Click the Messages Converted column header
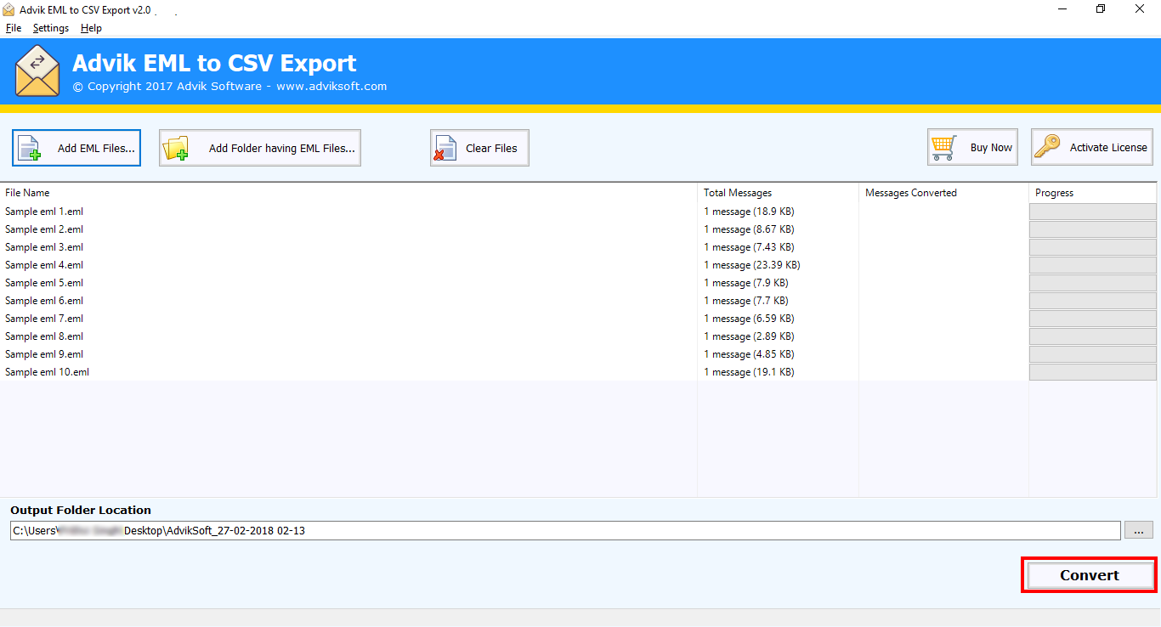1161x627 pixels. [x=911, y=193]
